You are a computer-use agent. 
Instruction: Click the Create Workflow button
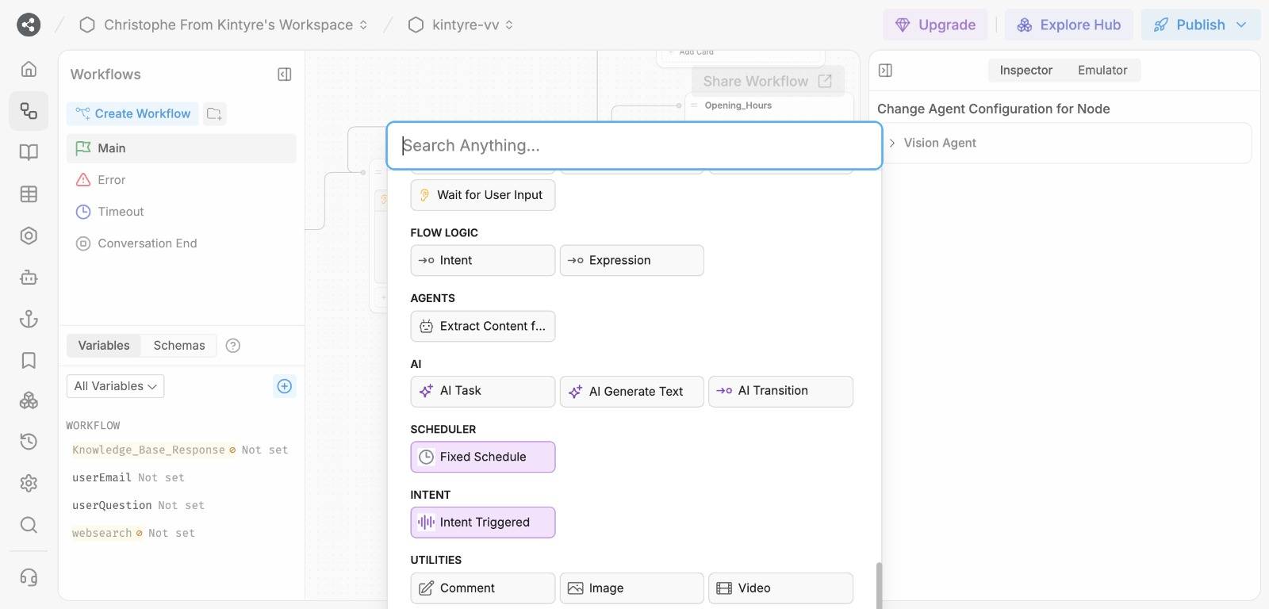(x=132, y=113)
